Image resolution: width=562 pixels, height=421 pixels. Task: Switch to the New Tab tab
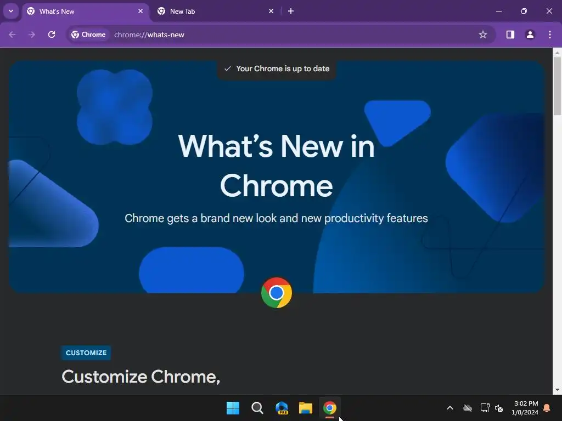pos(215,11)
